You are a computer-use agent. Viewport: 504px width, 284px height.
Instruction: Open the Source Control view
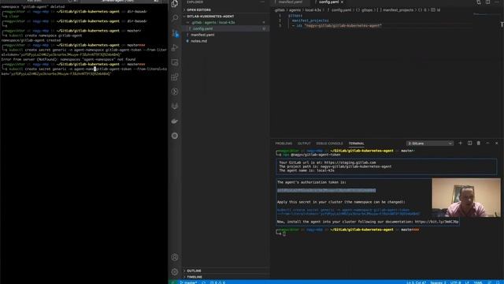175,33
